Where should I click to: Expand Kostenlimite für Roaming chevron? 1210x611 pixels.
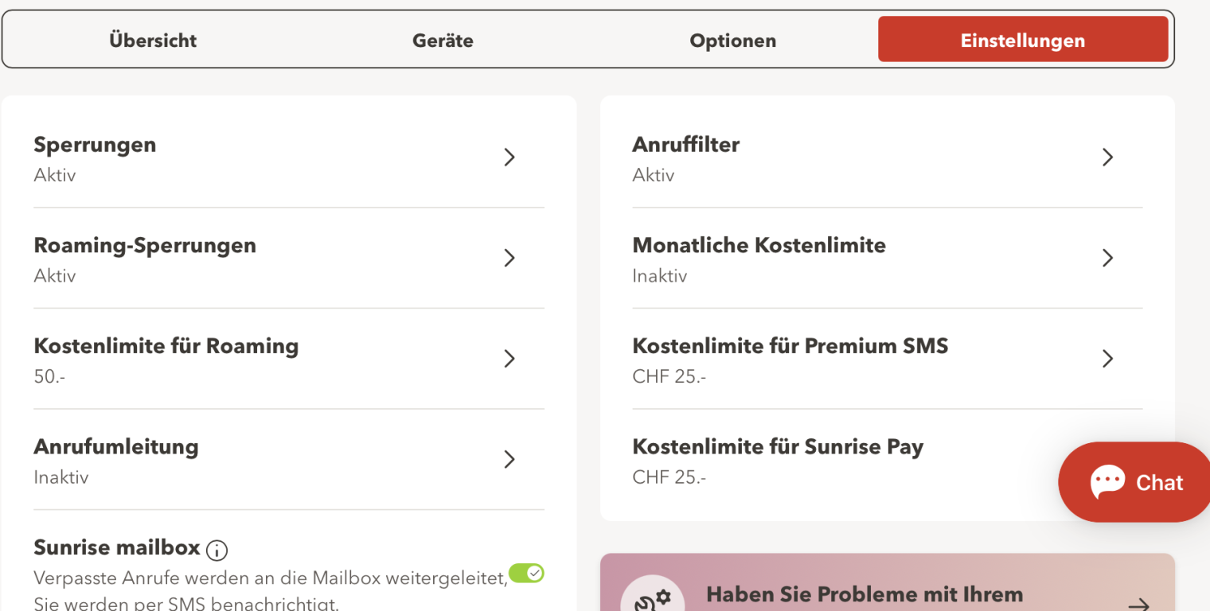[509, 359]
